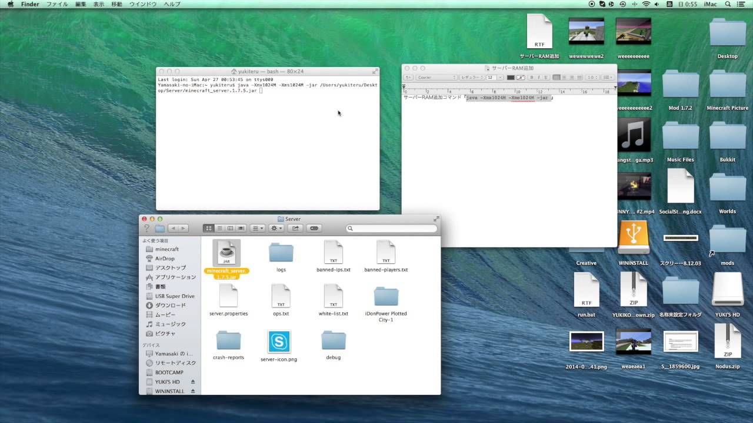This screenshot has width=753, height=423.
Task: Select server-icon.png file
Action: click(279, 341)
